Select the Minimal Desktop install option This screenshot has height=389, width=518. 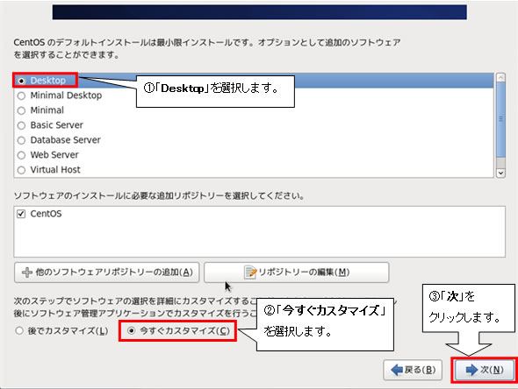click(x=21, y=95)
